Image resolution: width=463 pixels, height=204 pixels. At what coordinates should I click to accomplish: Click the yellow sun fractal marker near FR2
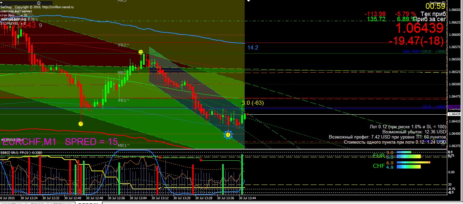coord(141,52)
